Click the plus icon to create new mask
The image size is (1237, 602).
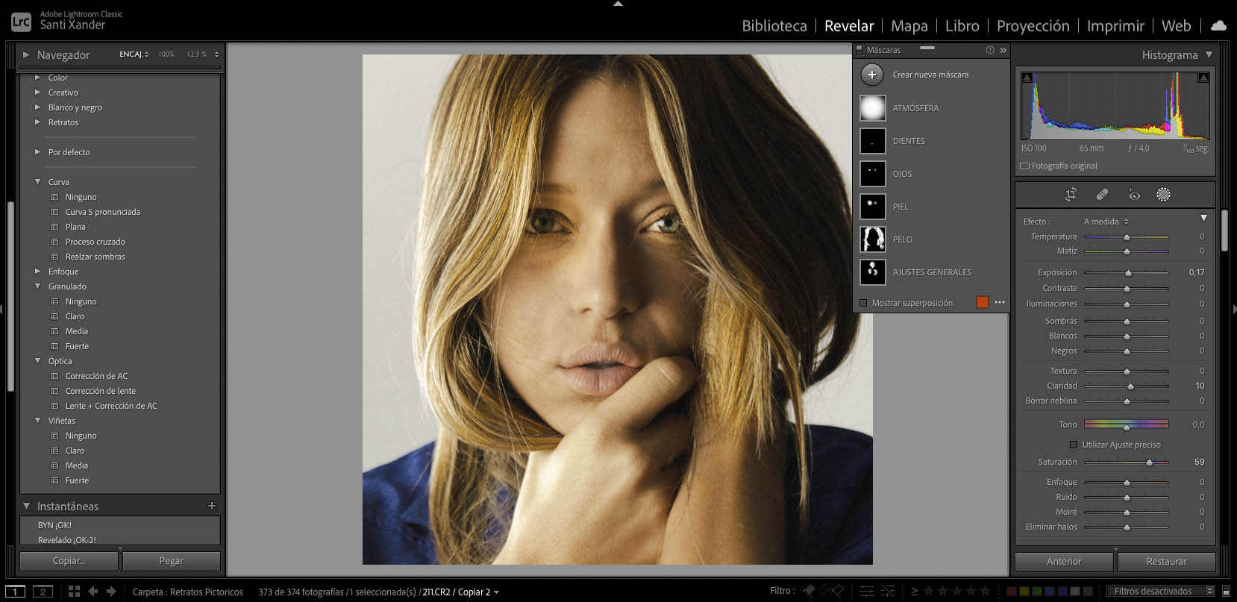coord(872,75)
